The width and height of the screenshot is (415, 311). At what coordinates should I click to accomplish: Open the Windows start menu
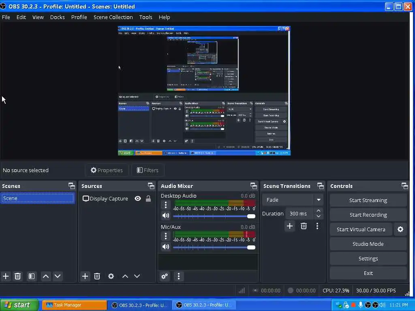click(19, 305)
